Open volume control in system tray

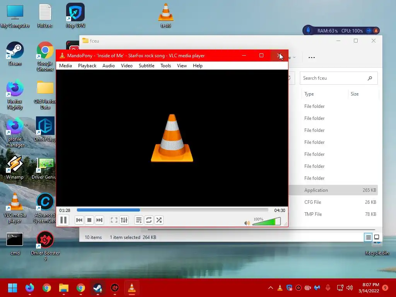(350, 288)
